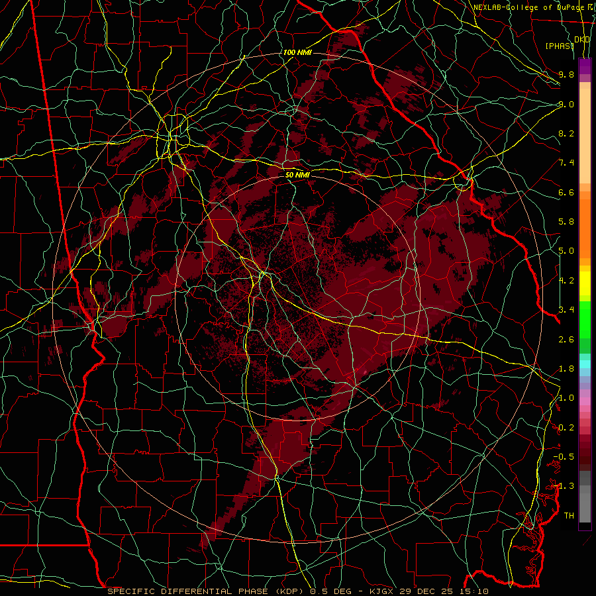Select the 9.8 value on color scale
Screen dimensions: 596x596
[x=566, y=74]
